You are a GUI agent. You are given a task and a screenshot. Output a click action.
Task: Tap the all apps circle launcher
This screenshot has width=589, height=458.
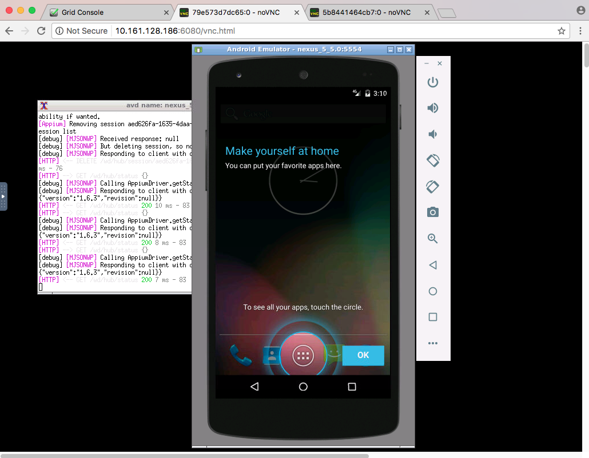tap(303, 356)
